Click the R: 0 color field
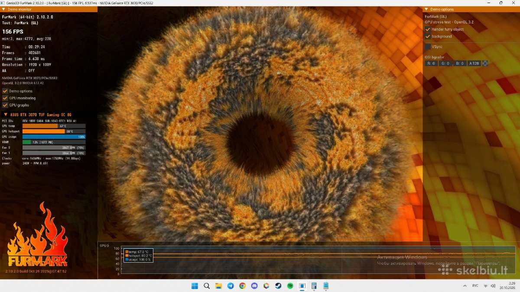Viewport: 520px width, 292px height. pos(431,63)
